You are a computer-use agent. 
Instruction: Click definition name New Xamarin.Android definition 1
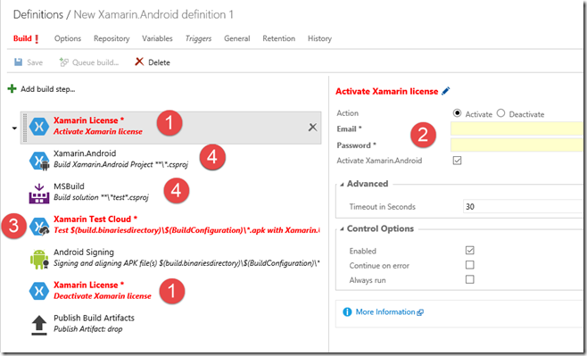coord(153,14)
